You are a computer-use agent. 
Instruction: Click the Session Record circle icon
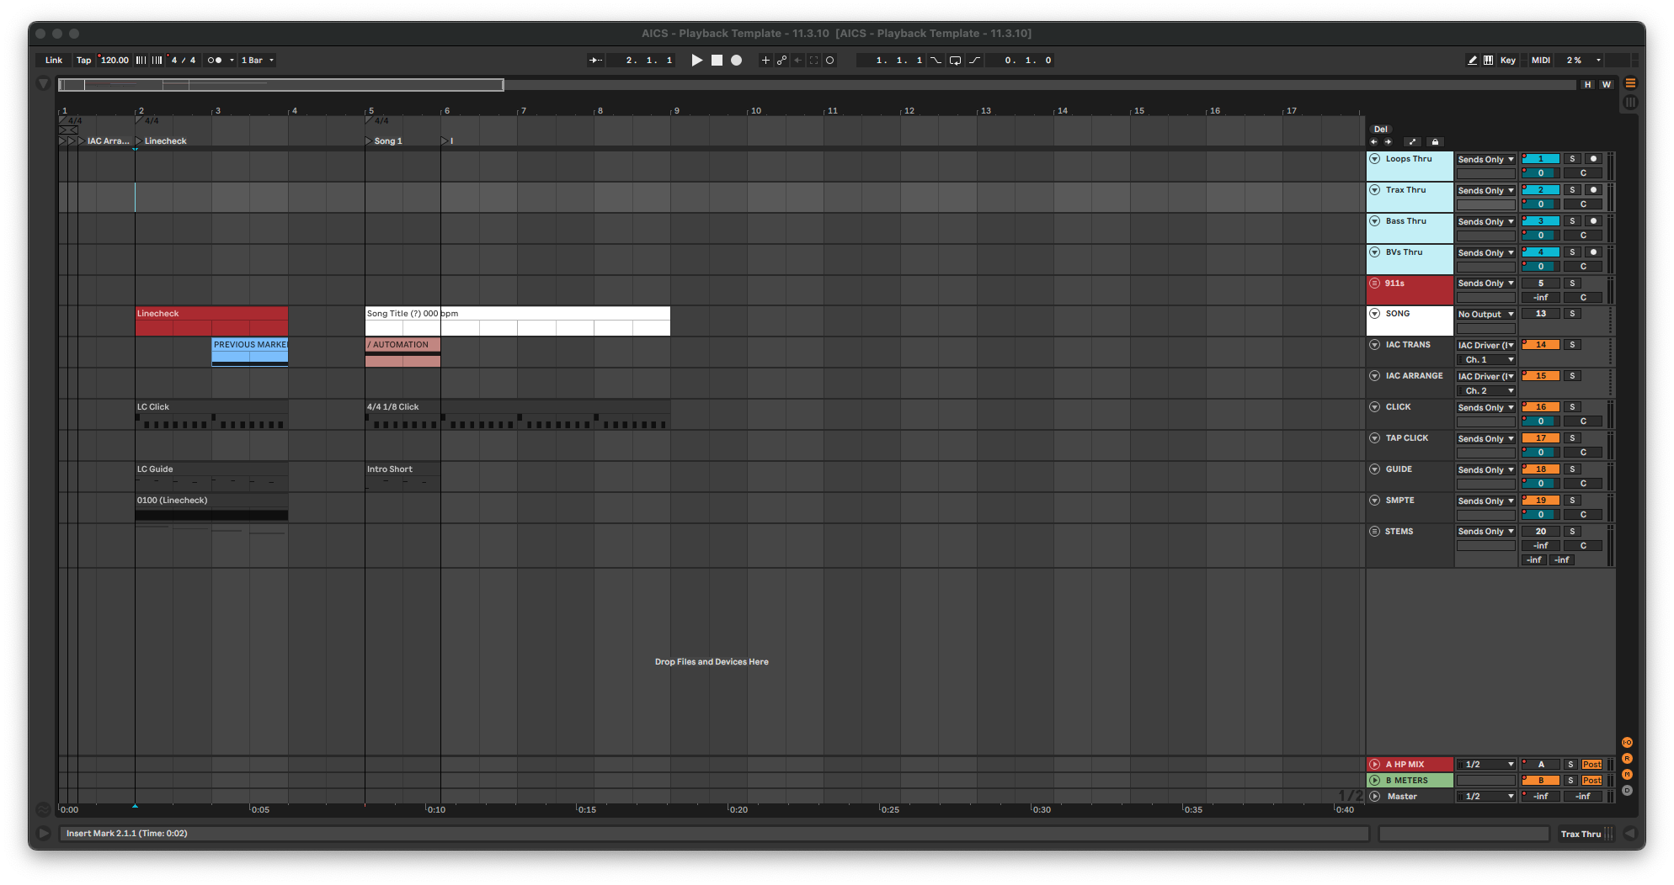coord(829,61)
